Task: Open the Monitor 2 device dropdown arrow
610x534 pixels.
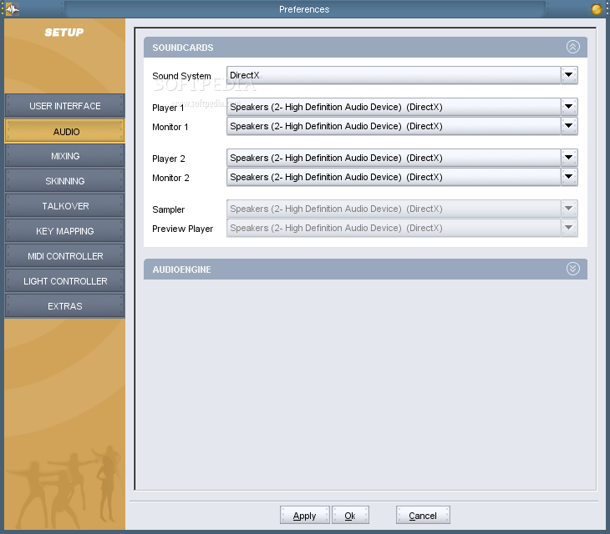Action: tap(569, 177)
